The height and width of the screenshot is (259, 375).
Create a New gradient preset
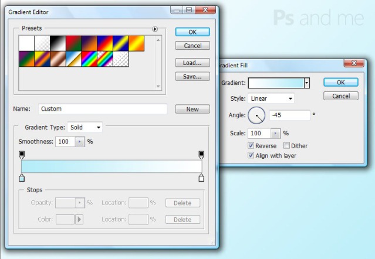(x=192, y=109)
